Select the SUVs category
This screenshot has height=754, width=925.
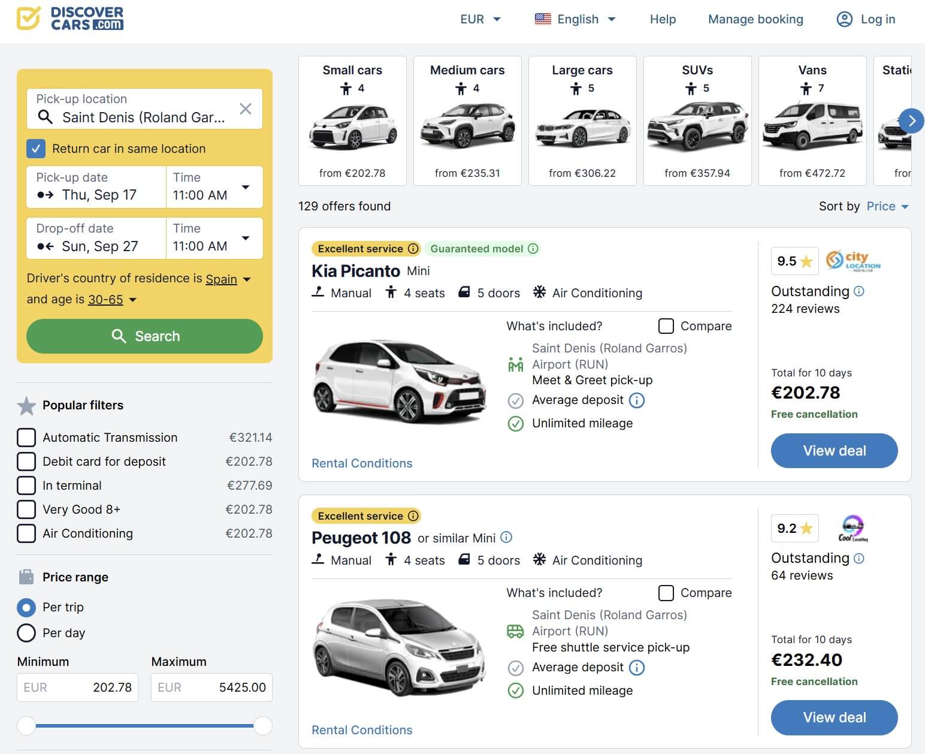697,121
